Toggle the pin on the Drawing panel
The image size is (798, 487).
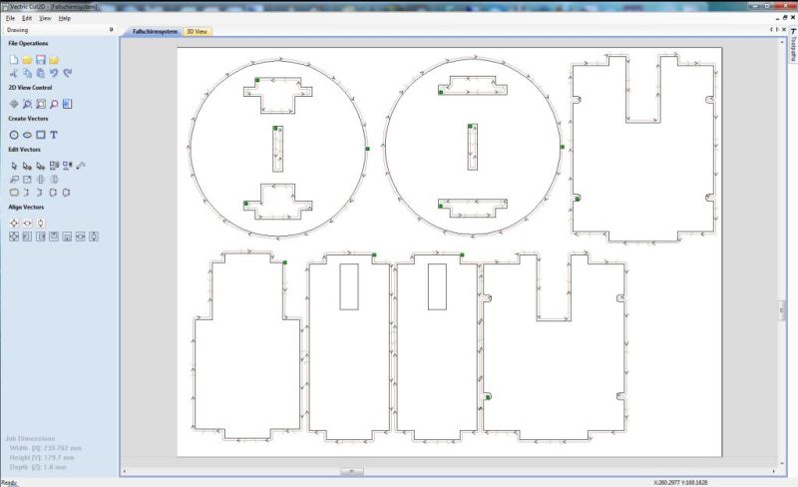(x=109, y=31)
